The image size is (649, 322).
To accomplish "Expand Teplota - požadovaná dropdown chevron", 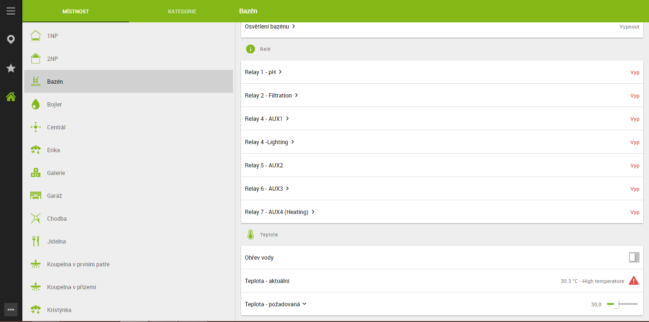I will point(304,304).
